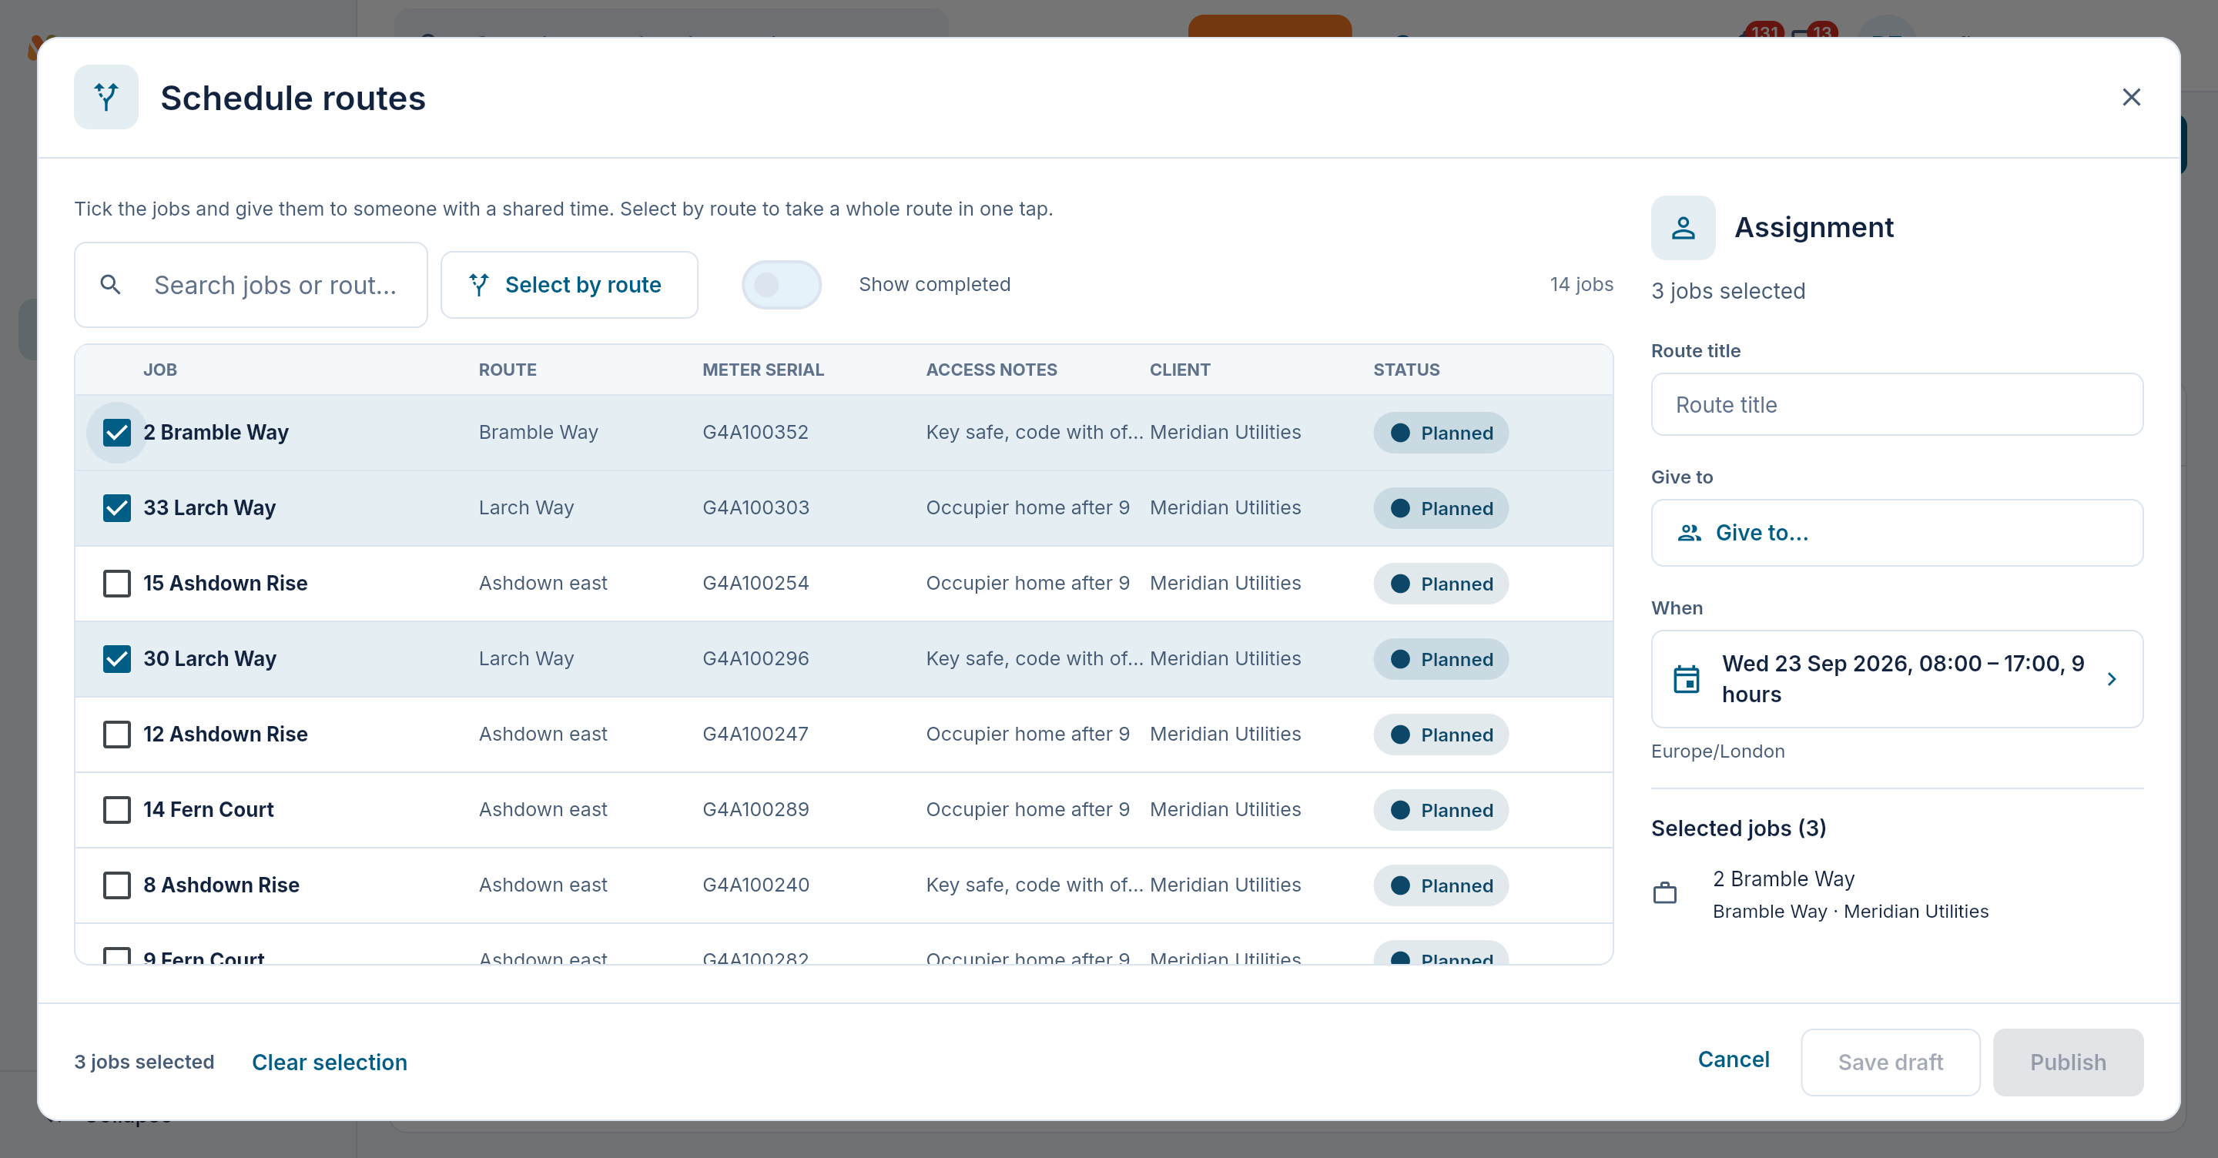Click the Publish button
This screenshot has height=1158, width=2218.
pos(2067,1063)
